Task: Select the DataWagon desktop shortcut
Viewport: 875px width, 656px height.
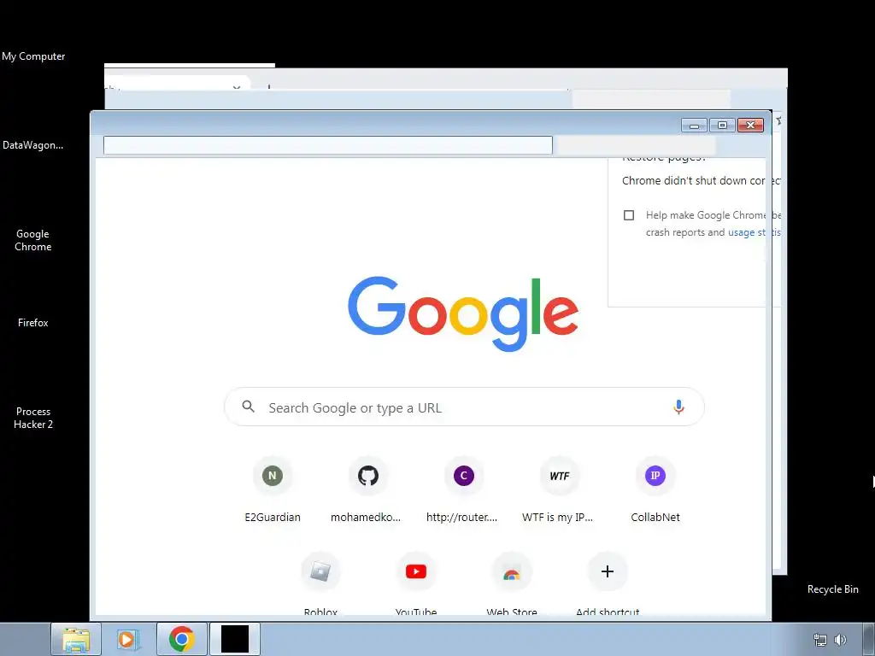Action: (33, 145)
